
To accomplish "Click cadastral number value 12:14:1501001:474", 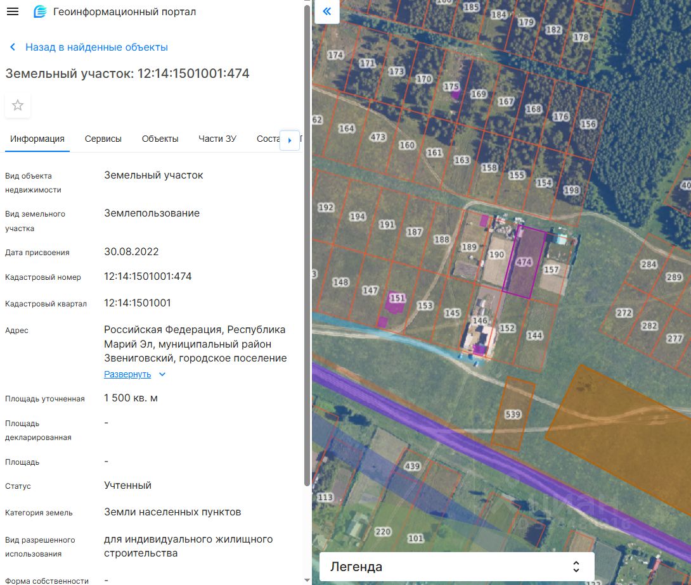I will pos(148,277).
